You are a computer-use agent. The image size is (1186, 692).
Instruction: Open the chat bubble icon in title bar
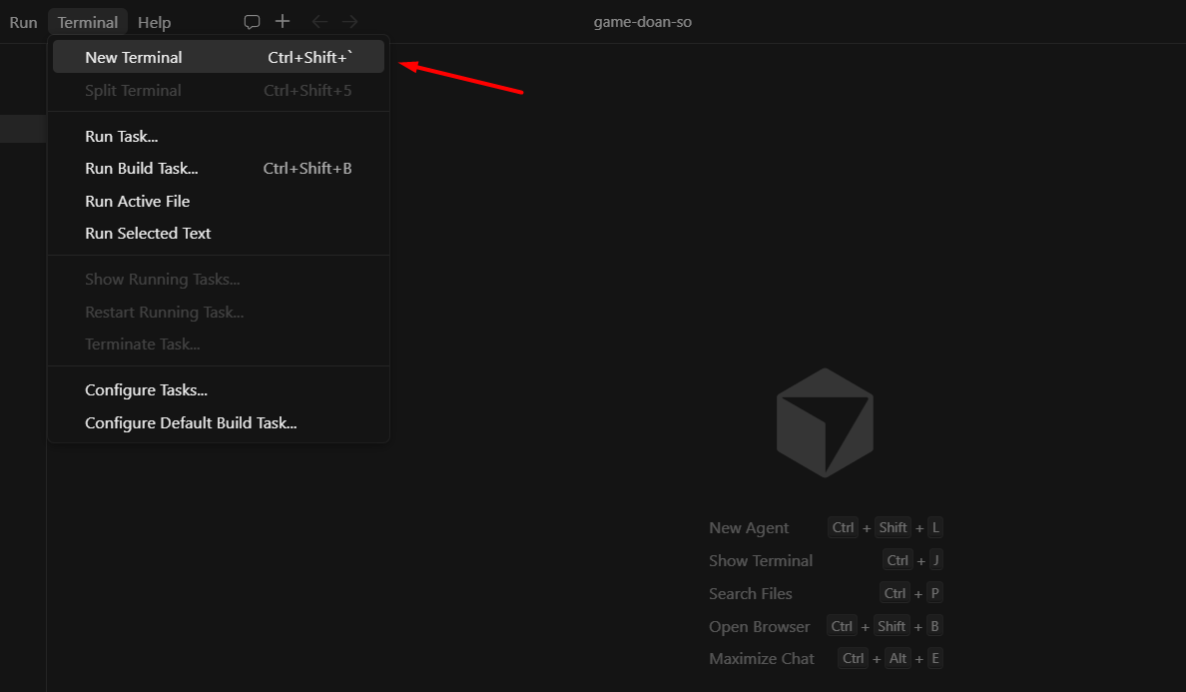252,22
